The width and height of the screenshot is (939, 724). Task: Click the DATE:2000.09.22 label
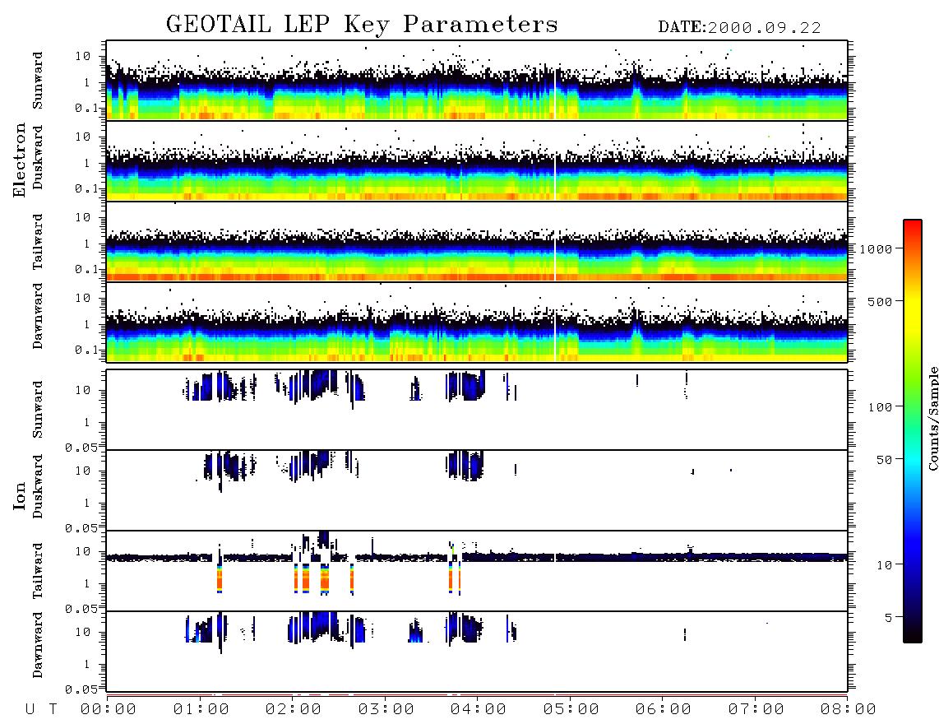pos(739,28)
